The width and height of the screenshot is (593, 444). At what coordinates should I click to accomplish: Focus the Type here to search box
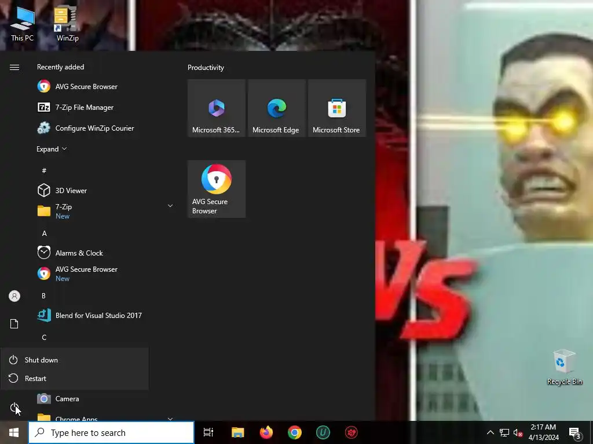111,432
